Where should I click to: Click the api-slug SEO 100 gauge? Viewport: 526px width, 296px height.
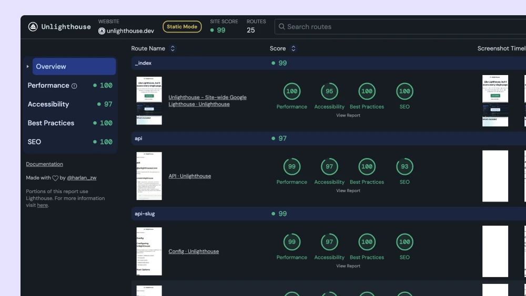pyautogui.click(x=404, y=242)
